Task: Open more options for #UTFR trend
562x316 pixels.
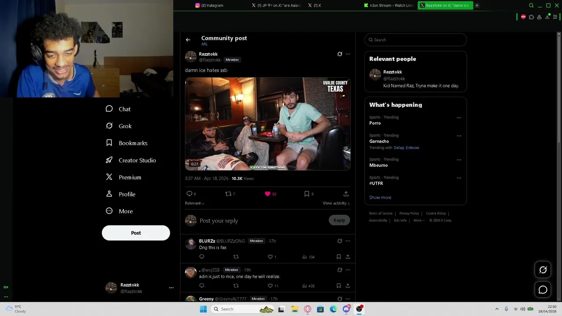Action: click(459, 178)
